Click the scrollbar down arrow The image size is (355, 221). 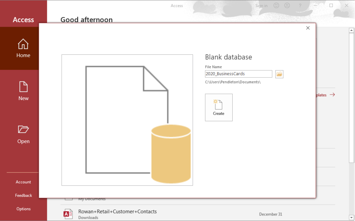pyautogui.click(x=351, y=218)
